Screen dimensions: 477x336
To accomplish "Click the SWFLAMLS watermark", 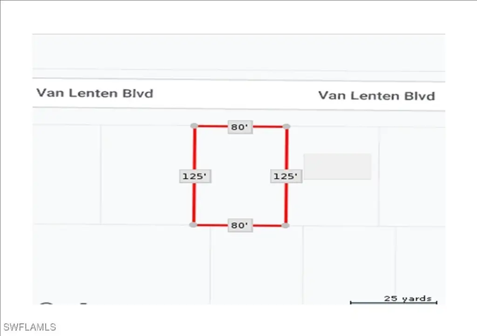I will tap(29, 327).
